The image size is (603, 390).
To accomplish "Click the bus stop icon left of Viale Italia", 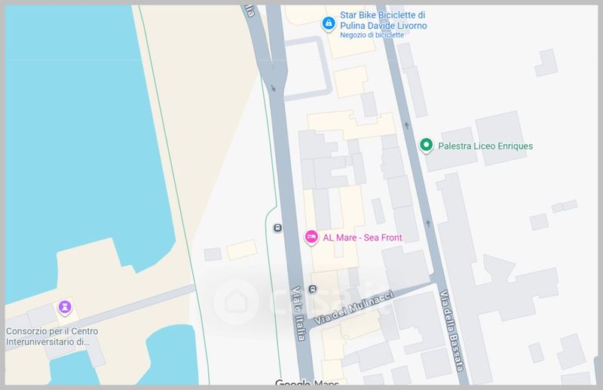I will coord(277,228).
